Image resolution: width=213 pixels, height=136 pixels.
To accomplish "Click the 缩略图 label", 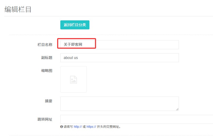I will pos(47,71).
